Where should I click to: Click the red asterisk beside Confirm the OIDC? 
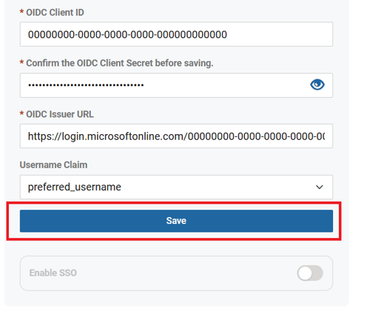(21, 62)
